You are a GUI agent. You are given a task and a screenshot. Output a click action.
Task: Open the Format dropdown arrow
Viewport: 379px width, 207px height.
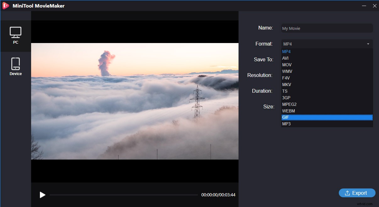click(368, 44)
